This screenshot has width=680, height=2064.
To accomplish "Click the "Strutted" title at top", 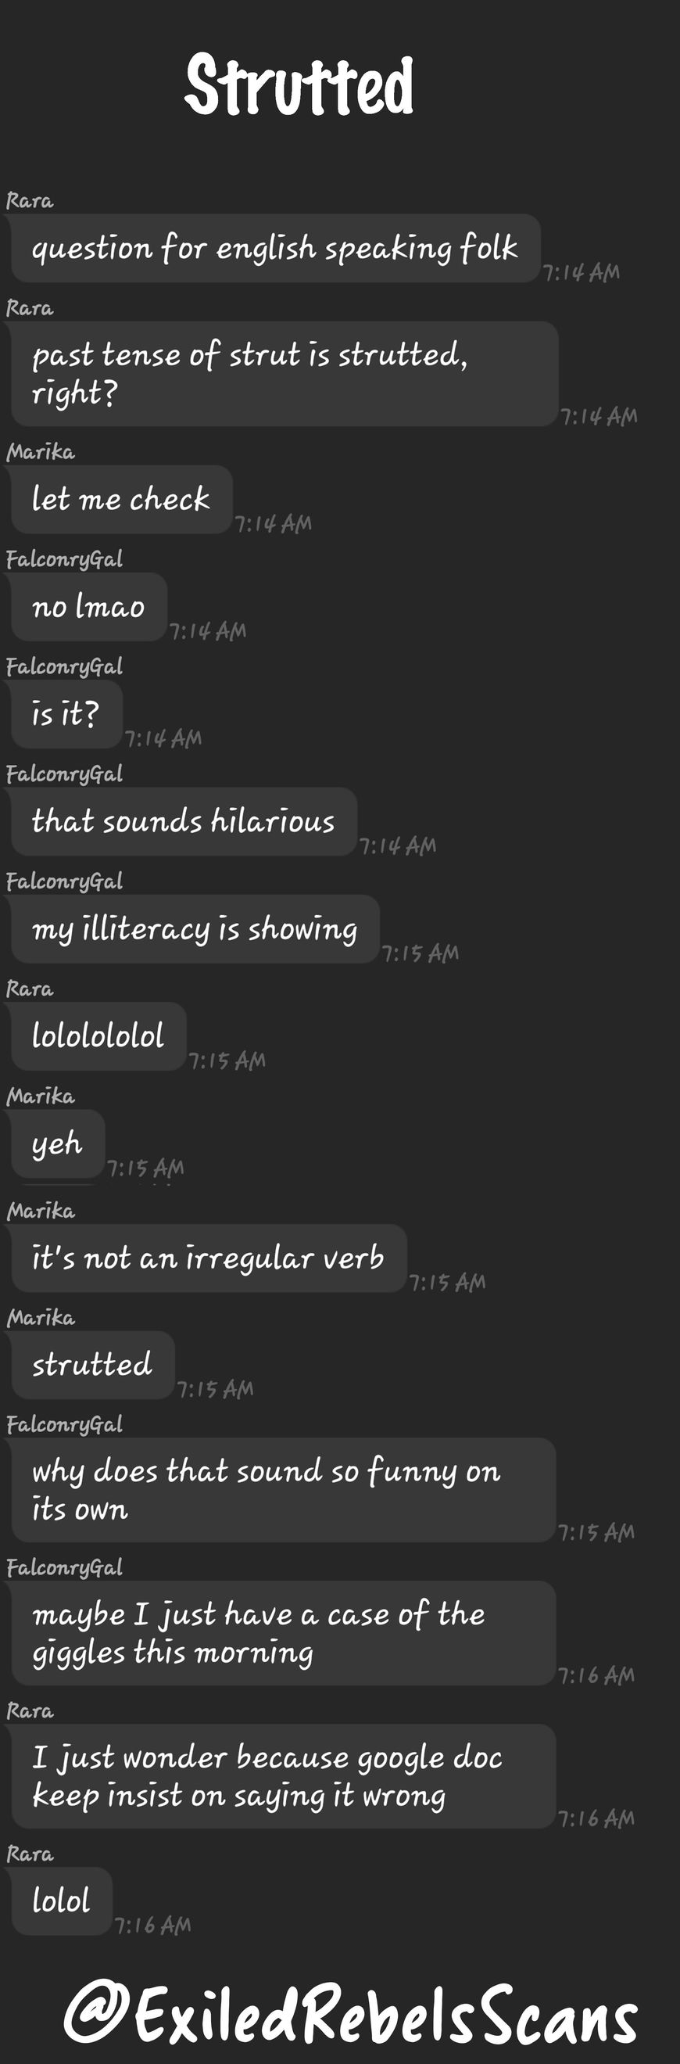I will 299,85.
